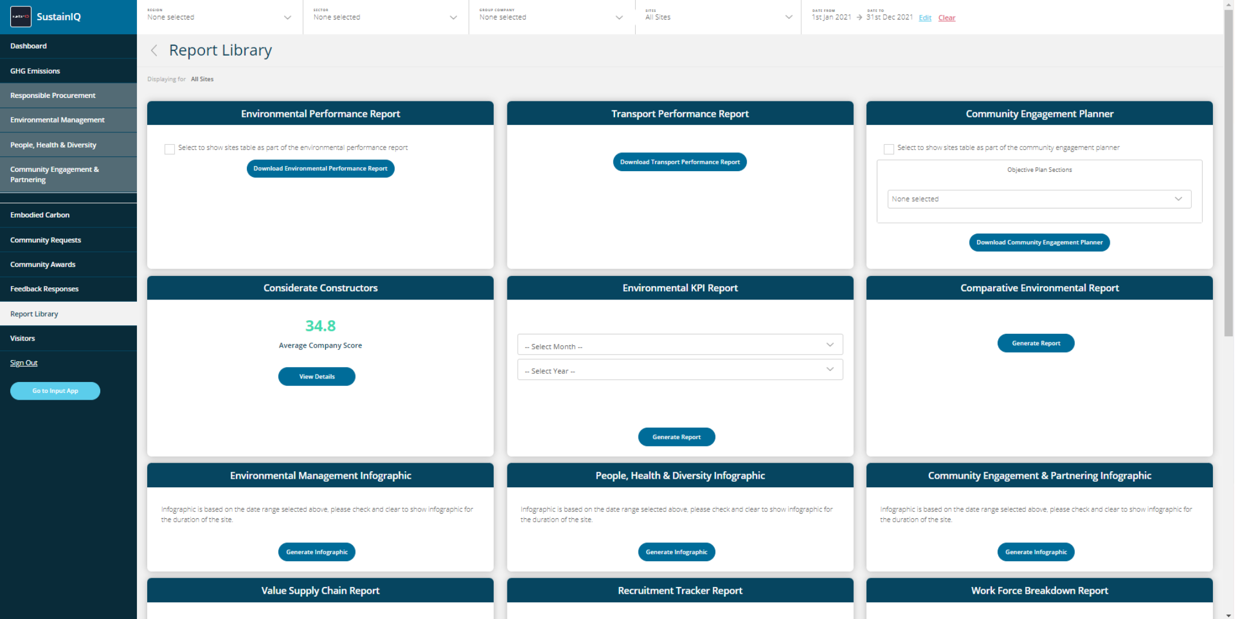Download Community Engagement Planner

[x=1039, y=242]
